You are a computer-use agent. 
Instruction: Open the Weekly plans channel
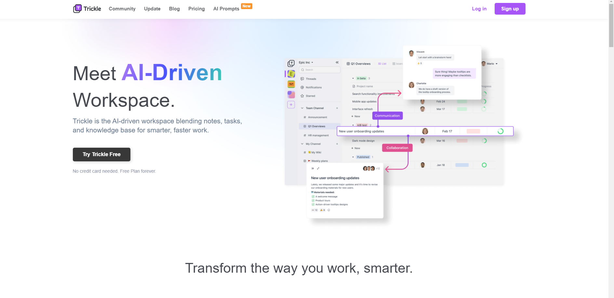316,161
